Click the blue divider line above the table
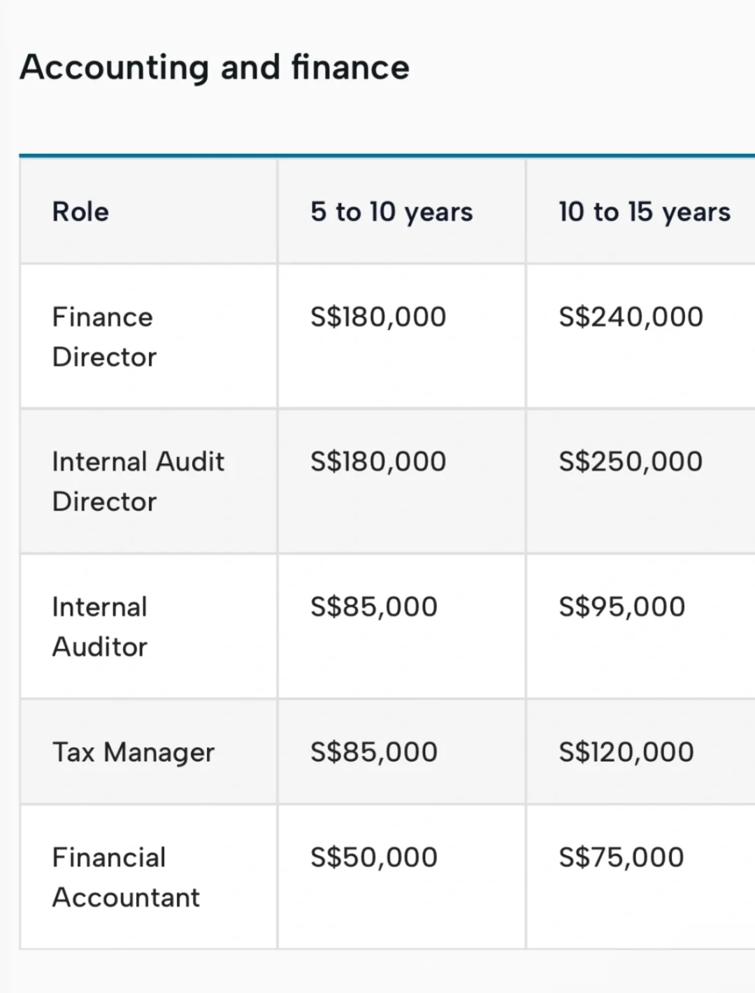 (x=387, y=155)
